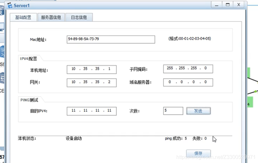Click the ping 成功: 5 text
The width and height of the screenshot is (258, 163).
tap(176, 138)
